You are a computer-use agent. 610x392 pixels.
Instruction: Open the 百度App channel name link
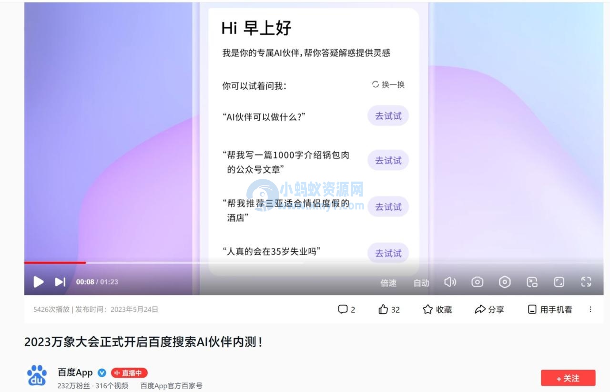tap(75, 373)
